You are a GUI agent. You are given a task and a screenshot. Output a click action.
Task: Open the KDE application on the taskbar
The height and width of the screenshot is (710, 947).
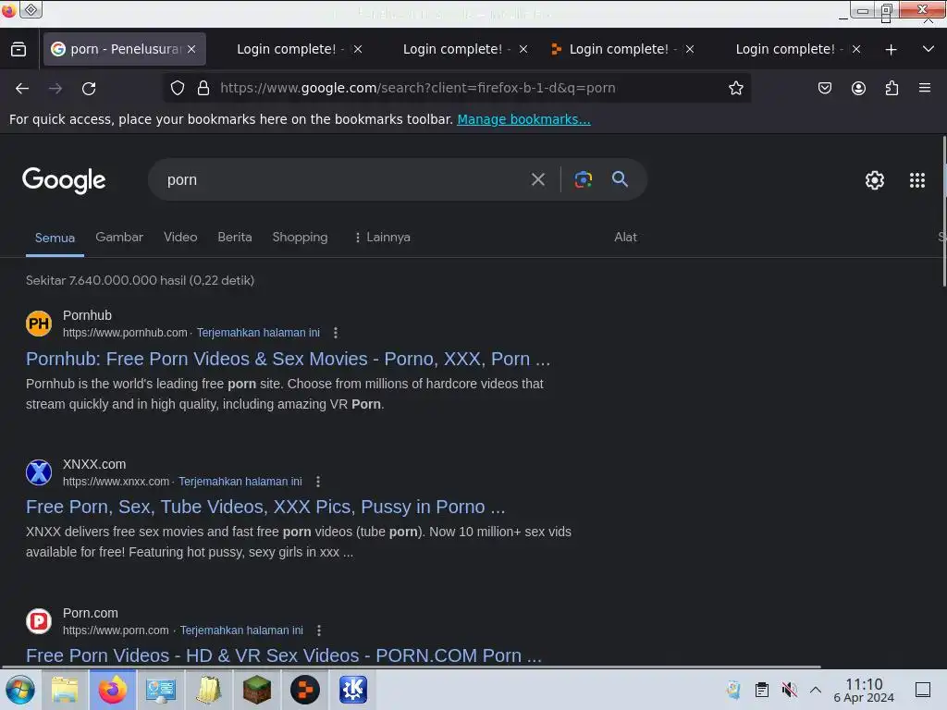pos(353,690)
